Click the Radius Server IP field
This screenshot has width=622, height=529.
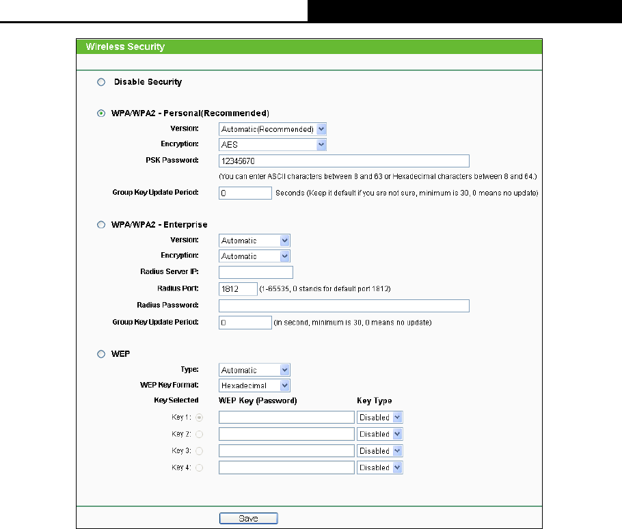pos(256,273)
